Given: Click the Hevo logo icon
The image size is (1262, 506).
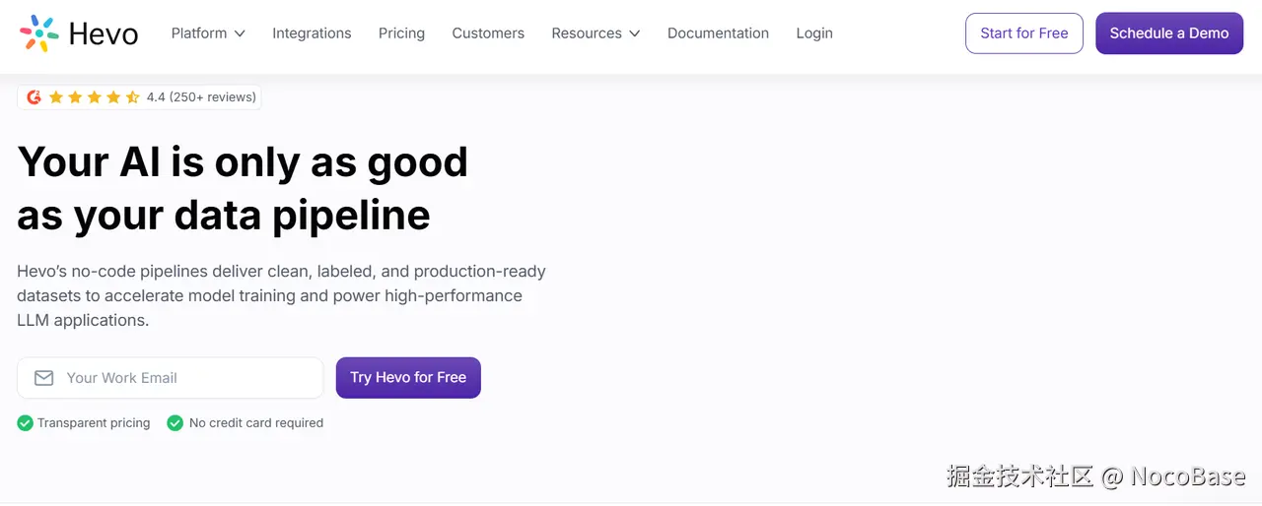Looking at the screenshot, I should tap(39, 33).
